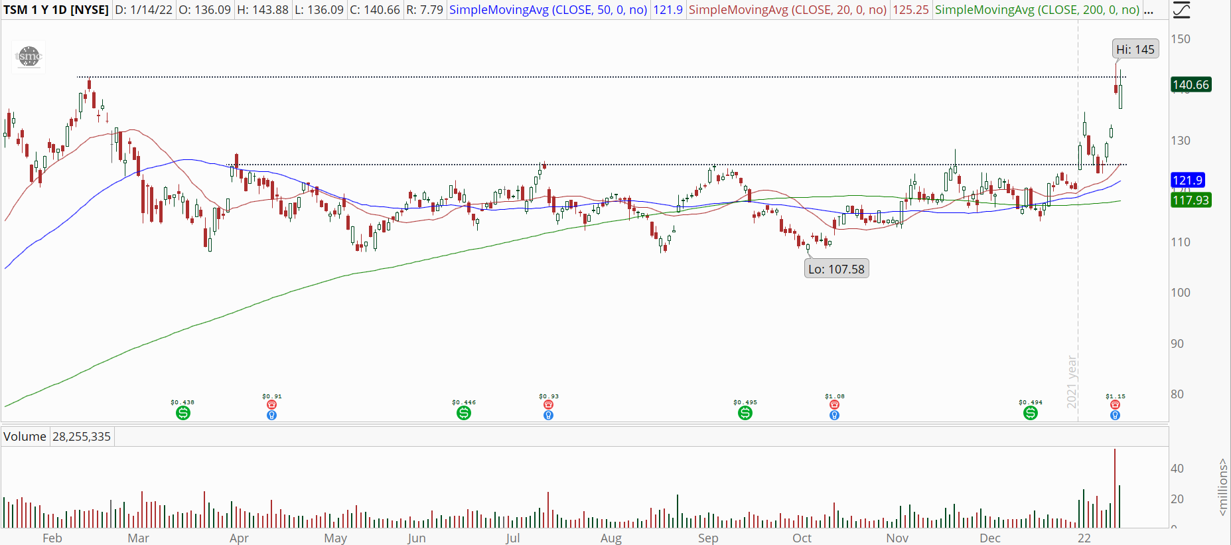This screenshot has width=1231, height=545.
Task: Click the low value L: 136.09
Action: tap(319, 10)
